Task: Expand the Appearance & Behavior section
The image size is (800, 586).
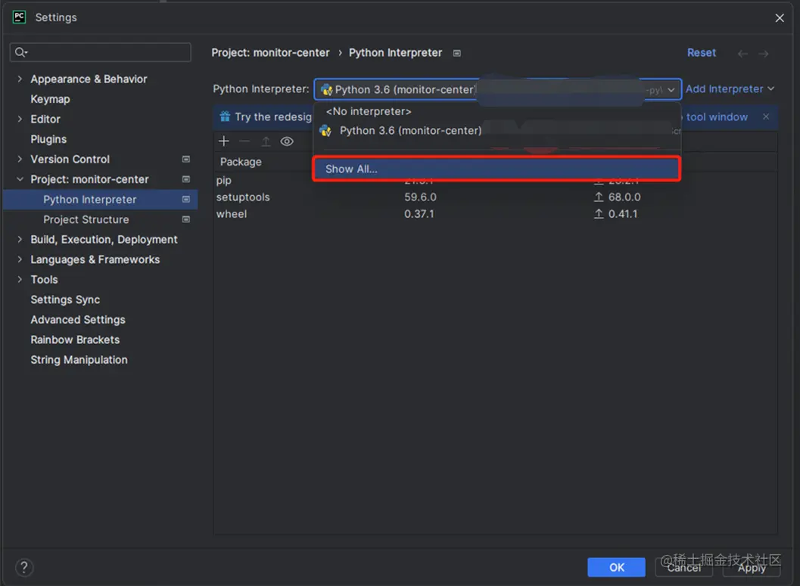Action: (20, 79)
